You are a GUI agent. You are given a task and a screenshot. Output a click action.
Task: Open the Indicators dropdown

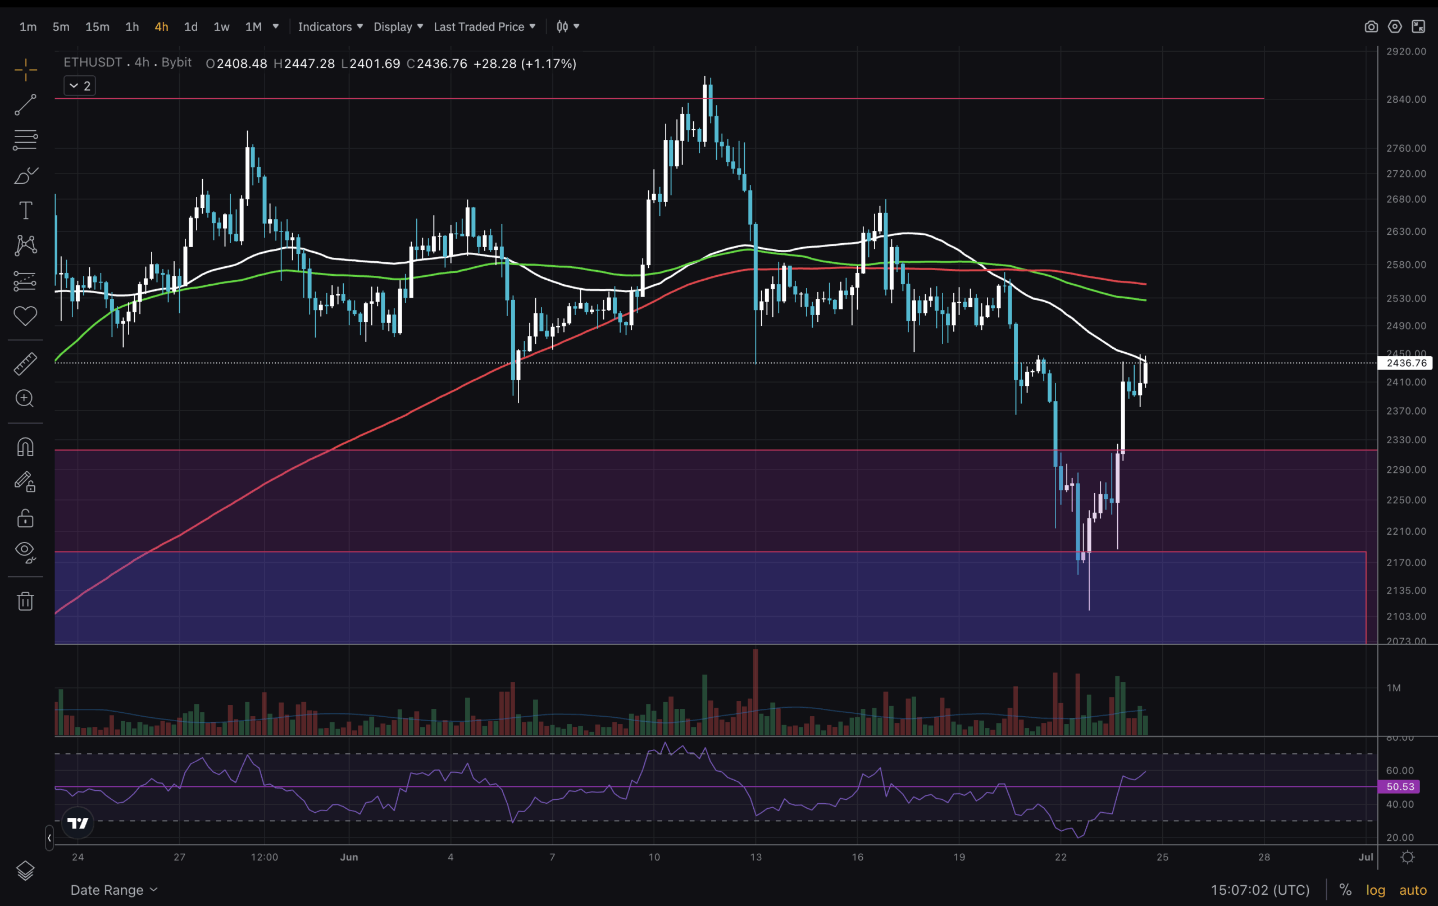click(330, 26)
